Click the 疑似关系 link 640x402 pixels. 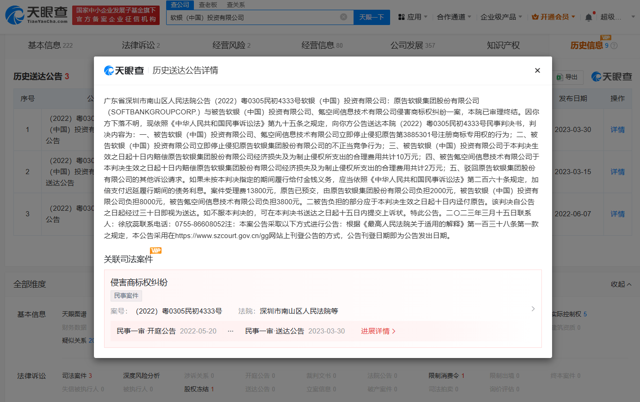pyautogui.click(x=78, y=340)
